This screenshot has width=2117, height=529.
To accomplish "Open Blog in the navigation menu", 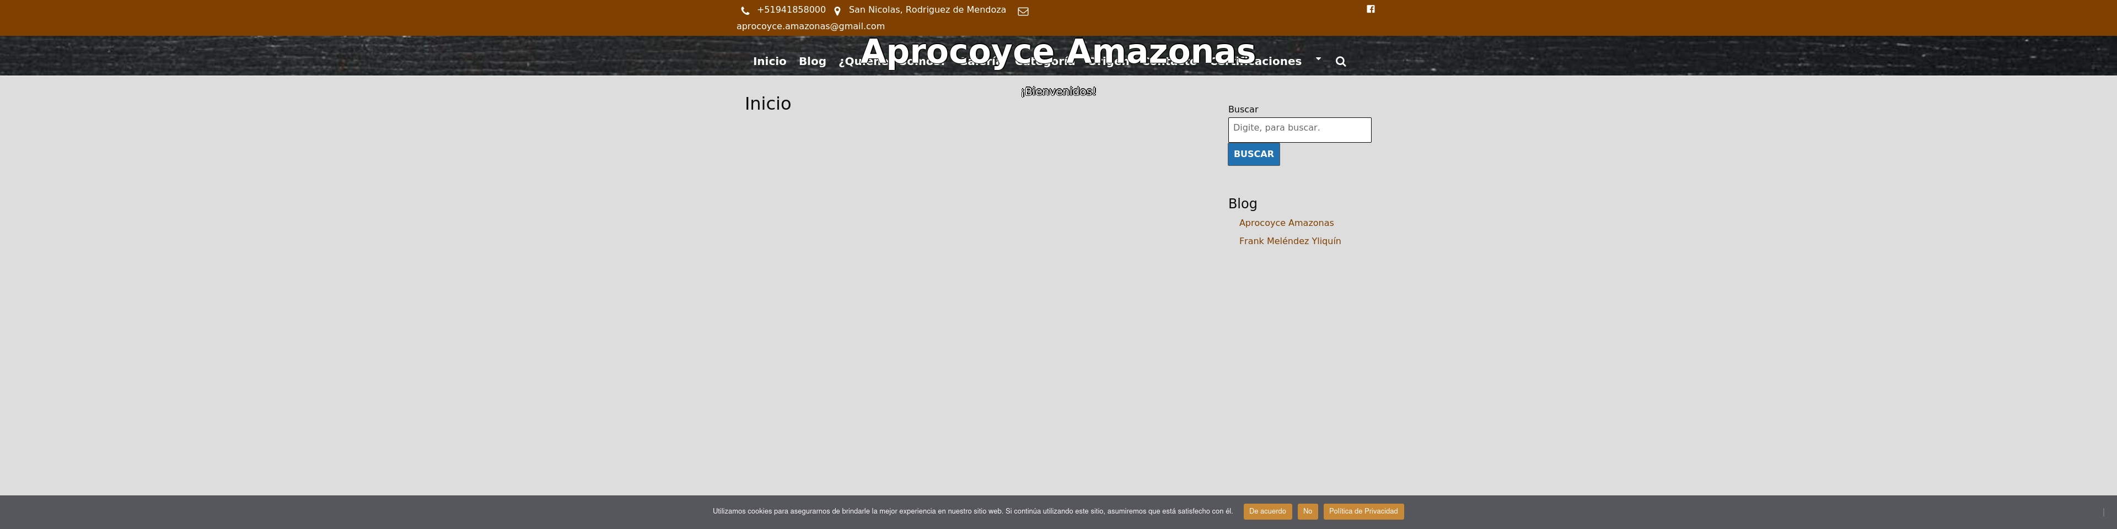I will (812, 62).
